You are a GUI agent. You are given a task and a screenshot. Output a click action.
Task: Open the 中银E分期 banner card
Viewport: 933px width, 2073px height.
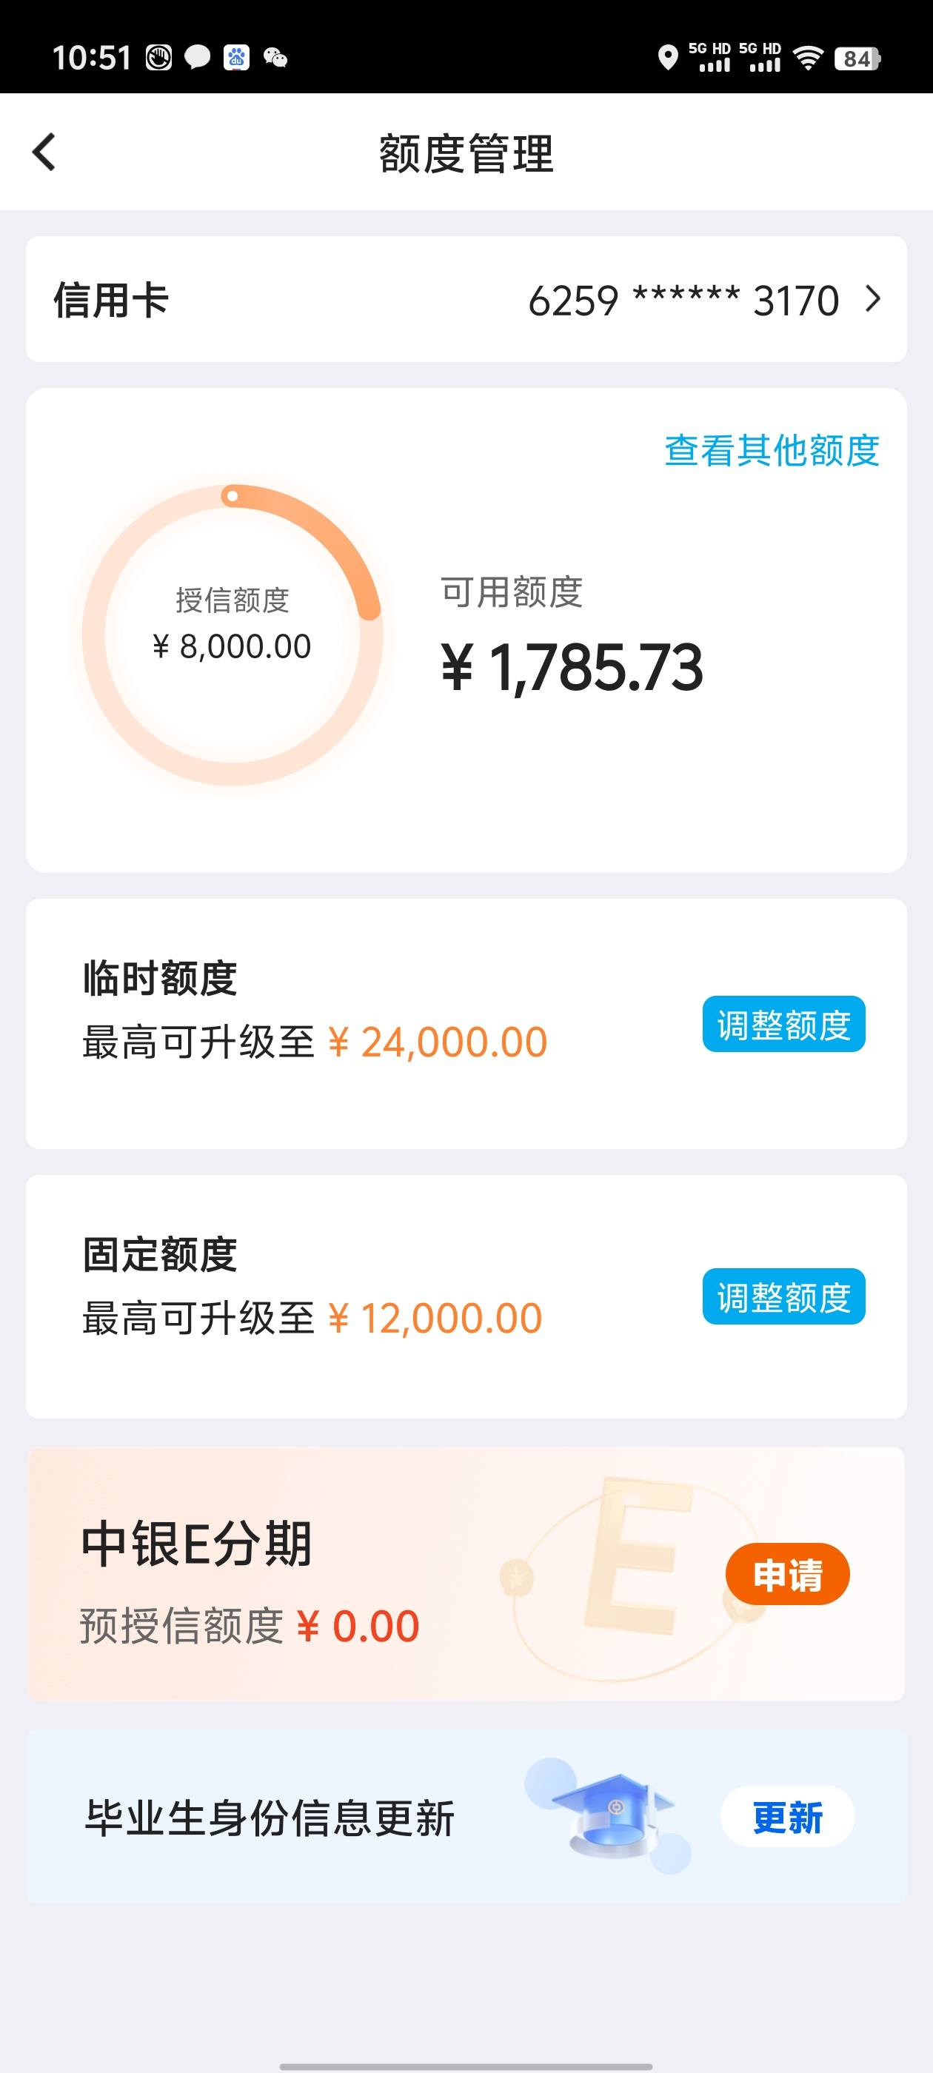click(466, 1574)
